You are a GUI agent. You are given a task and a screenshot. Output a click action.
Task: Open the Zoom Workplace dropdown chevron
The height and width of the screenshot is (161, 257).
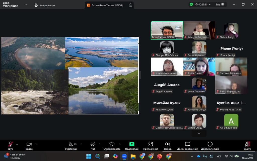[26, 5]
